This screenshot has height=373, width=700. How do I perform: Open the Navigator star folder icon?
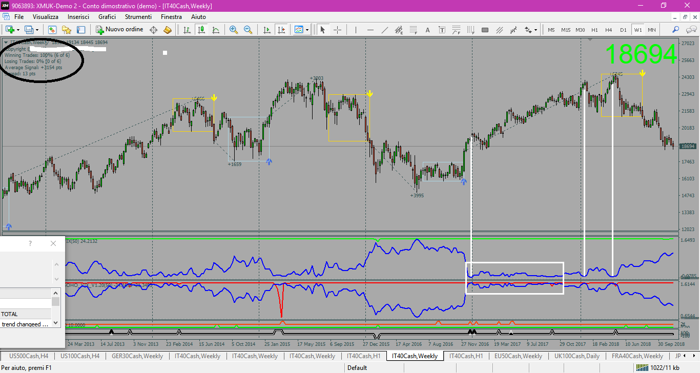click(x=67, y=30)
